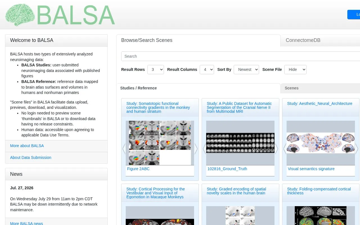Viewport: 360px width, 225px height.
Task: Click the Figure 2ABC thumbnail image
Action: 160,143
